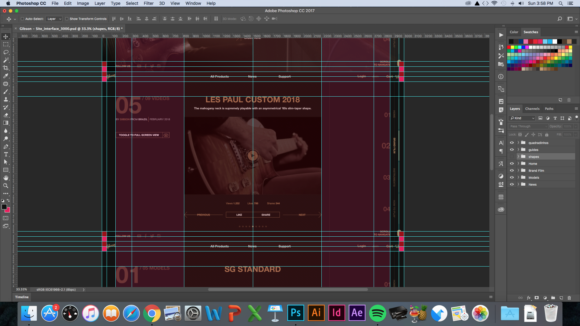Hide the Brand Film layer group
580x326 pixels.
(x=512, y=171)
